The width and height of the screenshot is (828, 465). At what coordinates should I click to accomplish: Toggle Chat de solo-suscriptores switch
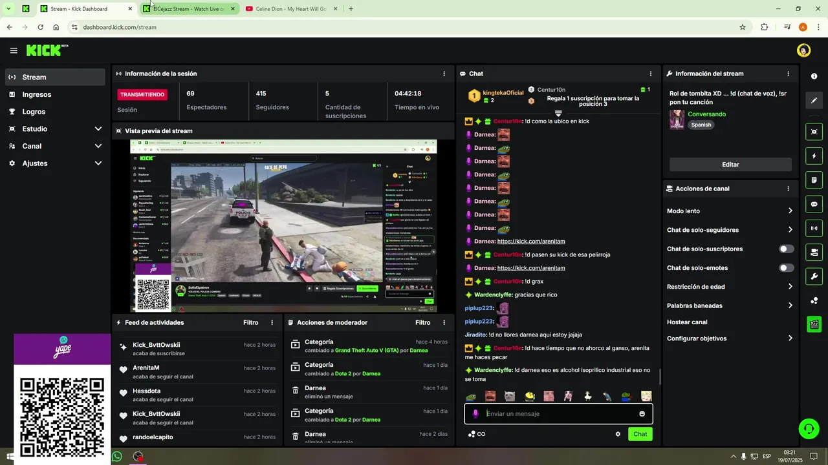point(786,249)
